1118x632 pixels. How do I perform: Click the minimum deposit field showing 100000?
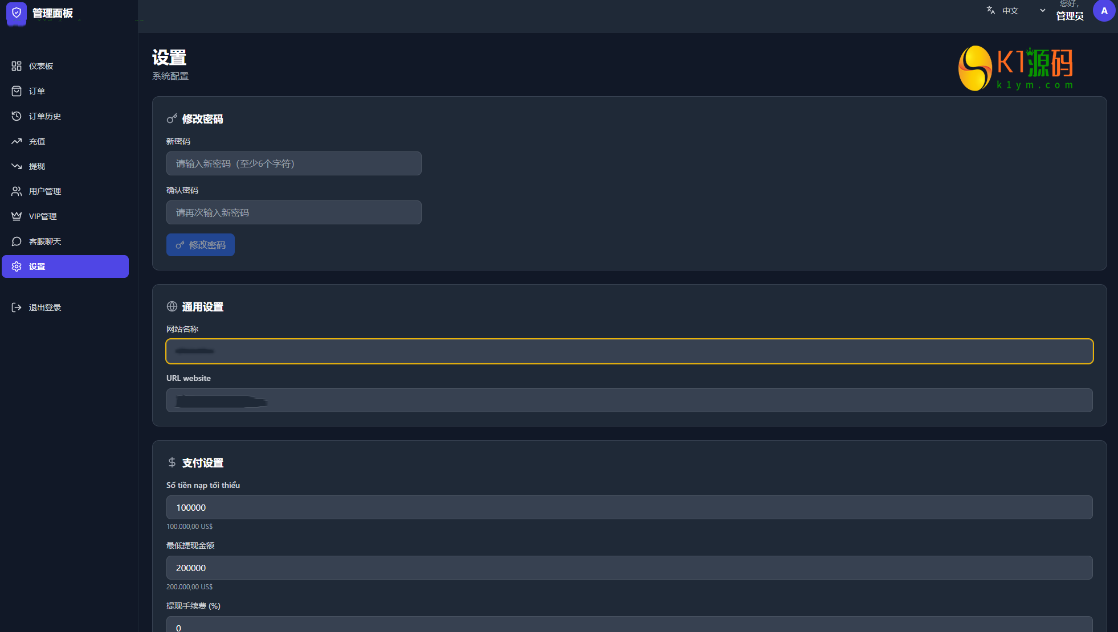630,507
